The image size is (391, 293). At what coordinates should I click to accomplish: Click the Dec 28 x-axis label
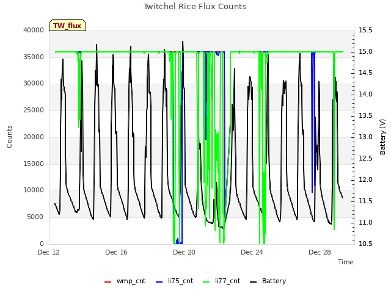pos(320,252)
